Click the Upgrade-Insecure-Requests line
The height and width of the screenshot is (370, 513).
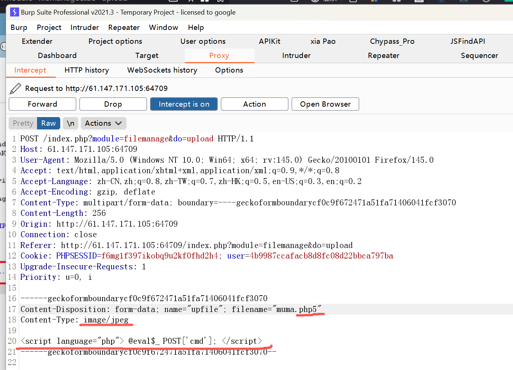(83, 267)
